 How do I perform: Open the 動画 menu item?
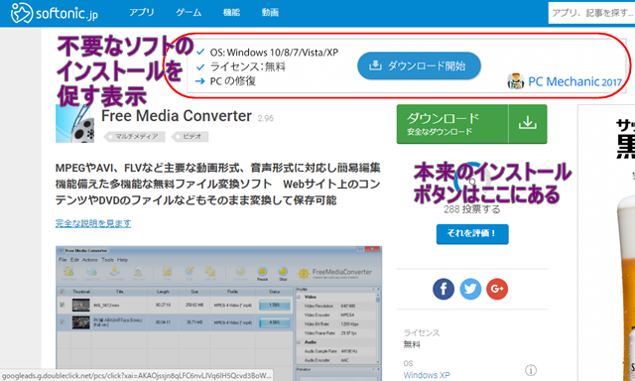point(270,13)
